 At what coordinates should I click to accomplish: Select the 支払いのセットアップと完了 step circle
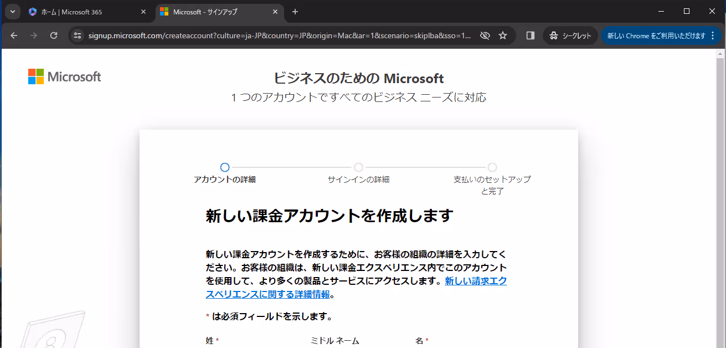coord(492,167)
